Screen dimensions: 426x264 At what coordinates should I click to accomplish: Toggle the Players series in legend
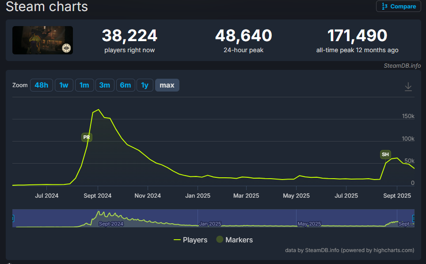(190, 240)
